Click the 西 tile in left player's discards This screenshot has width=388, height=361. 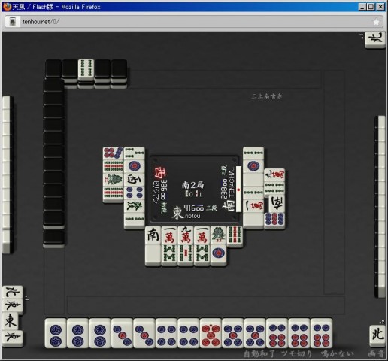tap(135, 179)
